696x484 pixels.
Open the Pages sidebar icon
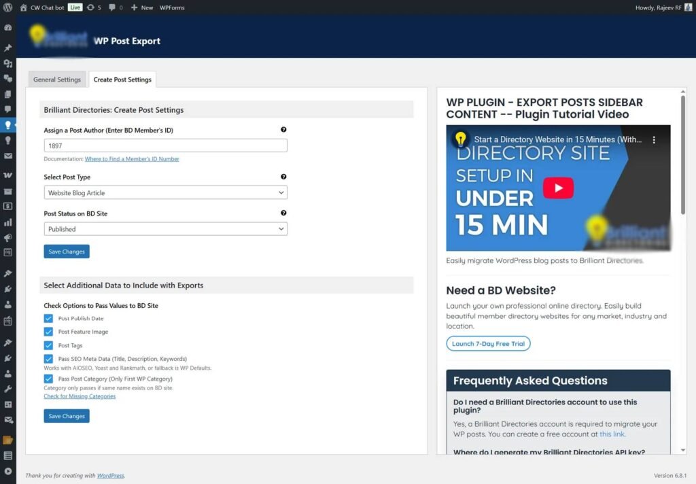(x=7, y=94)
